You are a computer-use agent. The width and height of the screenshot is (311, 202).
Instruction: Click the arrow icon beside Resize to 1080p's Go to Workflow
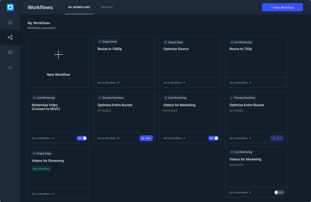click(x=118, y=83)
